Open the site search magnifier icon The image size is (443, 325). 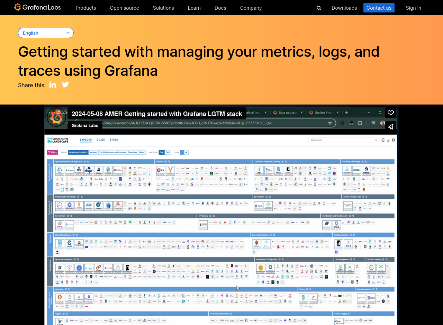[x=319, y=8]
